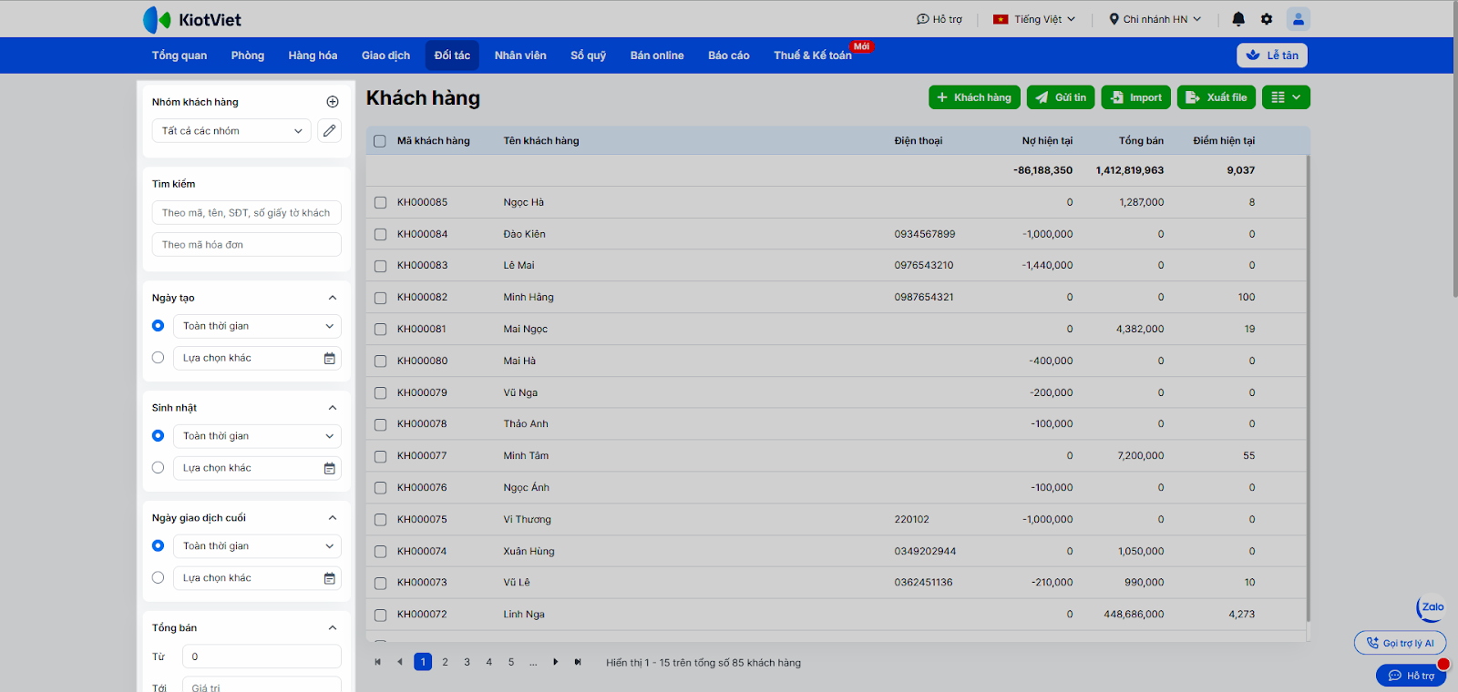Viewport: 1458px width, 692px height.
Task: Collapse the Sinh nhật filter section
Action: [333, 408]
